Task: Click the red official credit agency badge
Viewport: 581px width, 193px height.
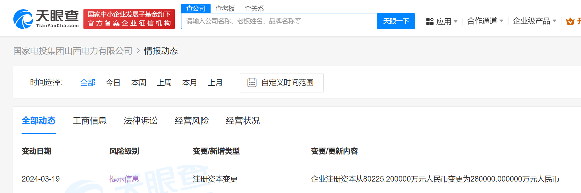Action: point(129,19)
